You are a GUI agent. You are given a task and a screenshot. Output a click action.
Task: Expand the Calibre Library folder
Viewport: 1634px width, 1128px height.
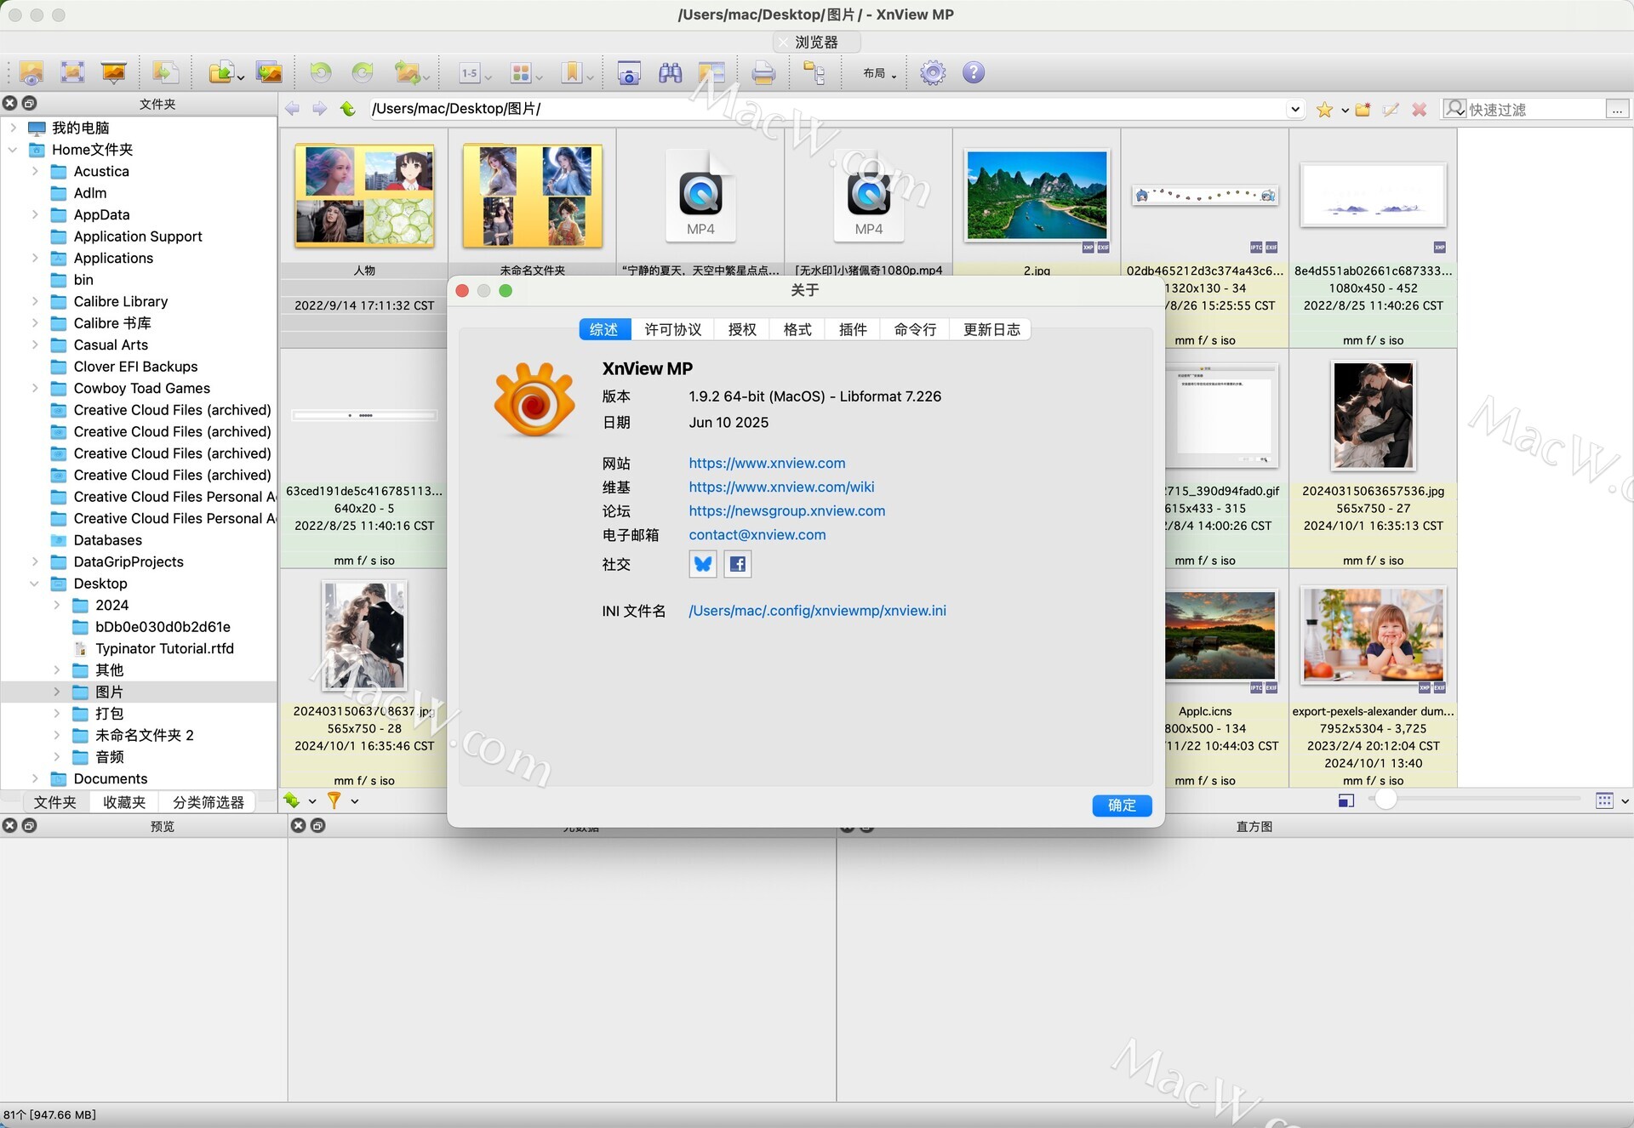(x=35, y=301)
